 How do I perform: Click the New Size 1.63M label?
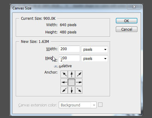(x=35, y=42)
